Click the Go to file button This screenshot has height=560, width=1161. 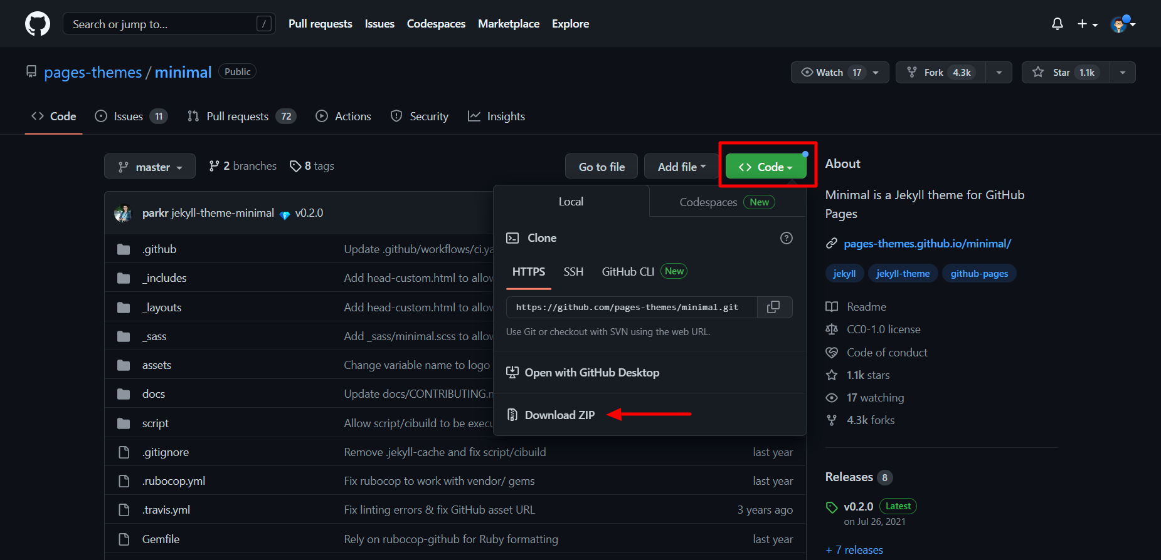[602, 167]
